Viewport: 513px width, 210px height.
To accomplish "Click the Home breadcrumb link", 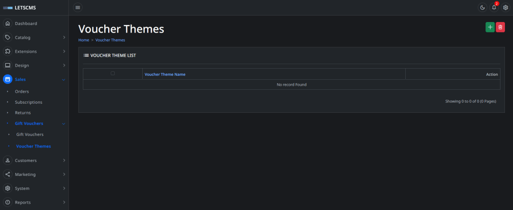I will tap(84, 40).
